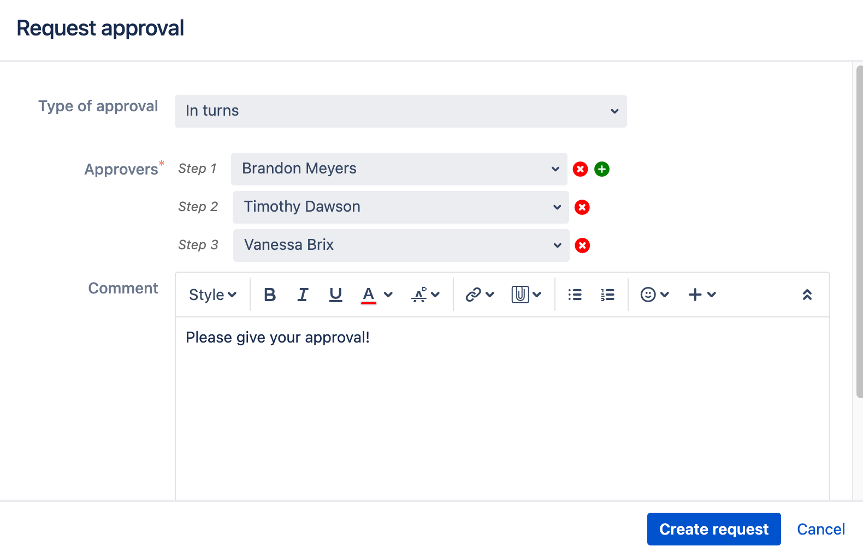Insert a bullet list in comment
This screenshot has width=863, height=552.
click(575, 295)
